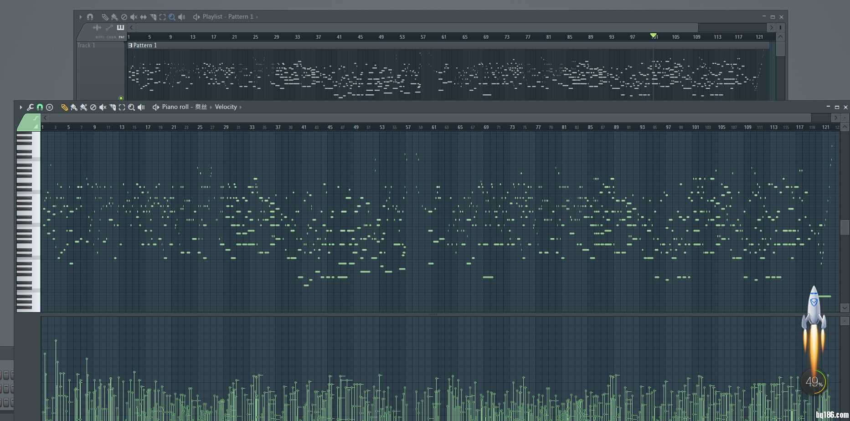Toggle Playlist snap magnet icon
Image resolution: width=850 pixels, height=421 pixels.
(x=90, y=17)
